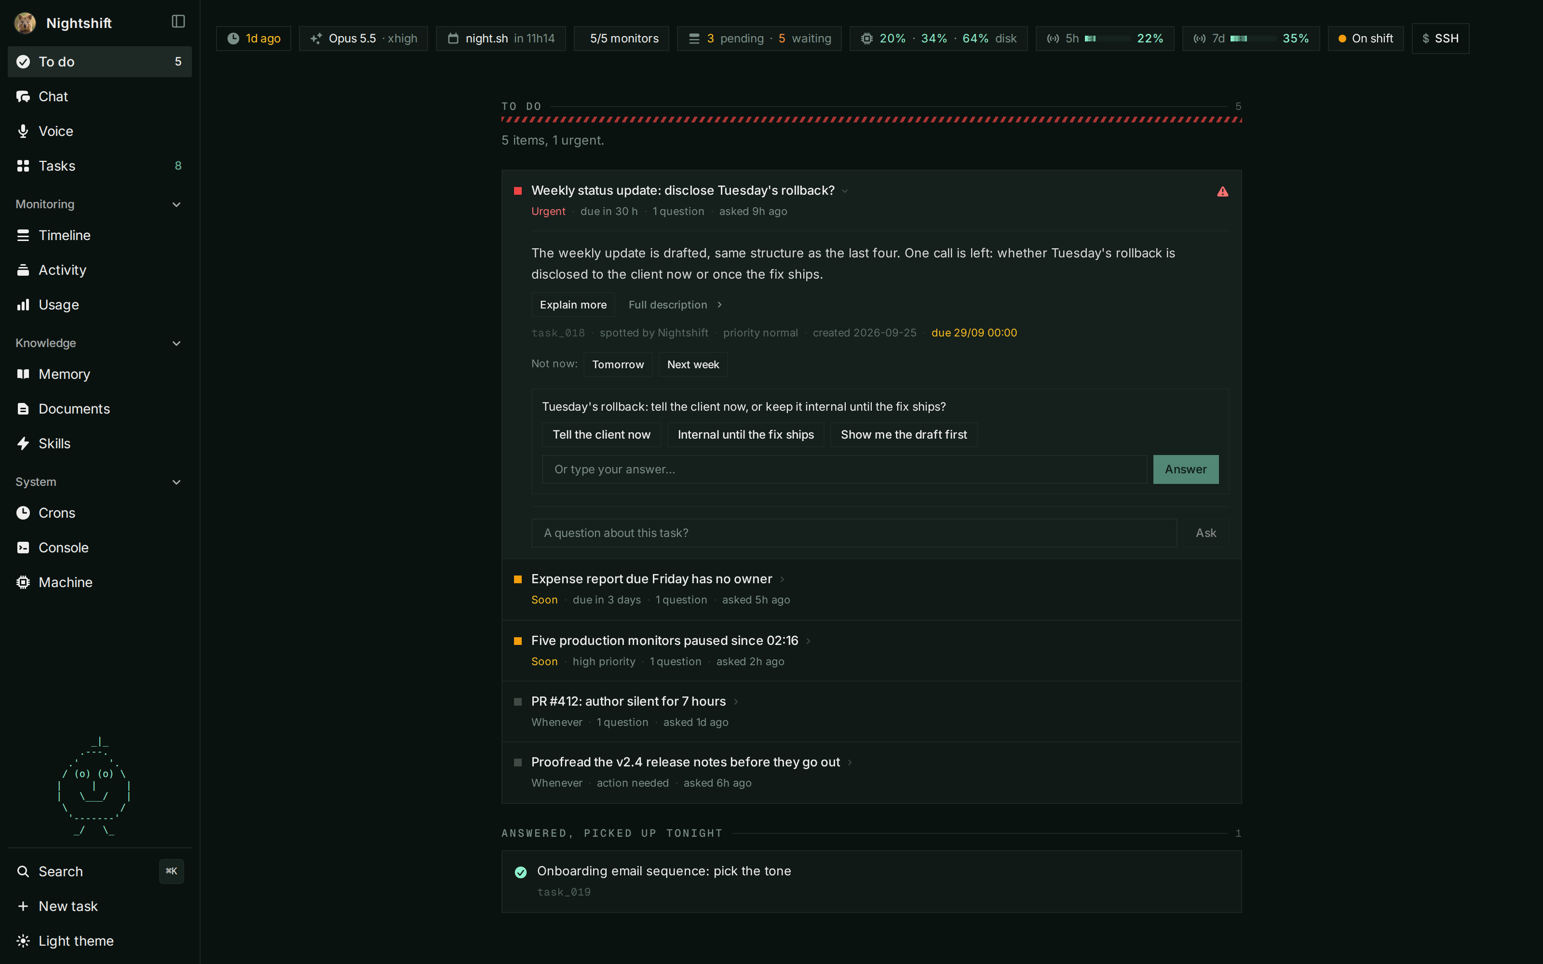Viewport: 1543px width, 964px height.
Task: Click the Machine chip icon
Action: pyautogui.click(x=23, y=583)
